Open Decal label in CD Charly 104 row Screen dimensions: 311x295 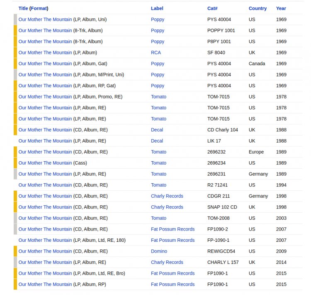tap(157, 130)
